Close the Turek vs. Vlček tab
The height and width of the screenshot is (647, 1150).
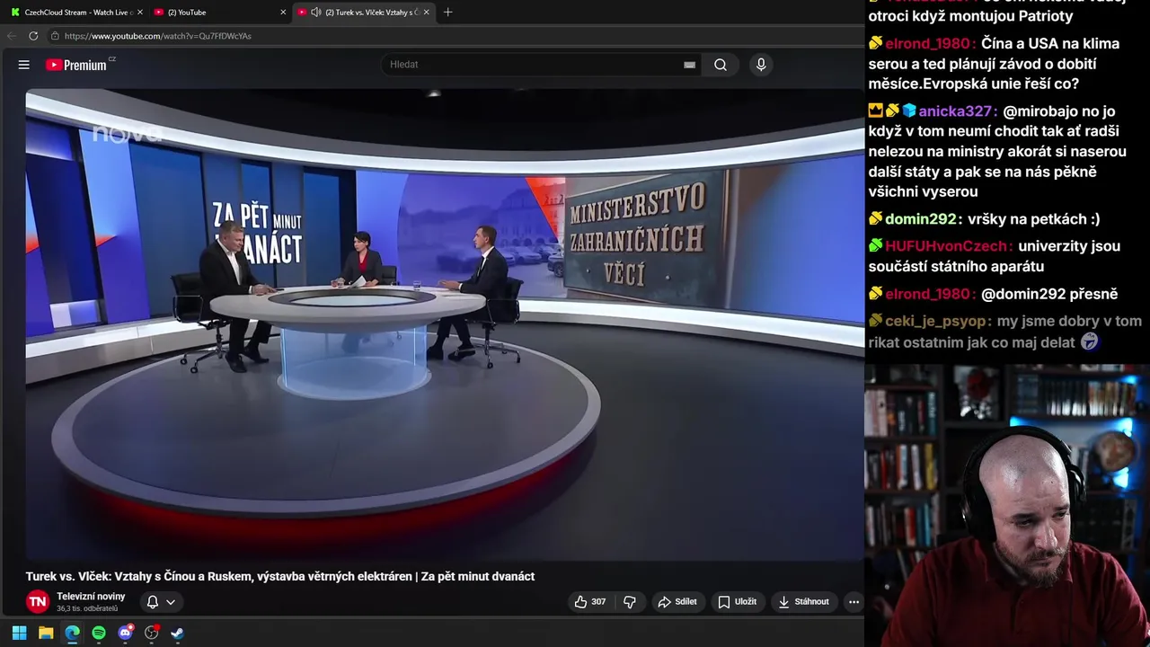[426, 12]
